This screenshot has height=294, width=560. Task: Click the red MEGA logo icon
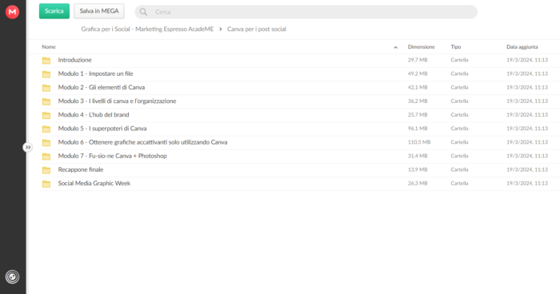(12, 12)
